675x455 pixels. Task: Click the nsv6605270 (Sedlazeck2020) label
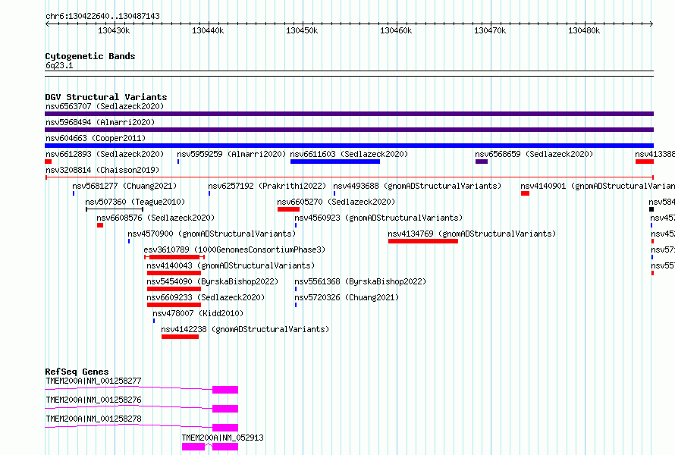point(336,202)
